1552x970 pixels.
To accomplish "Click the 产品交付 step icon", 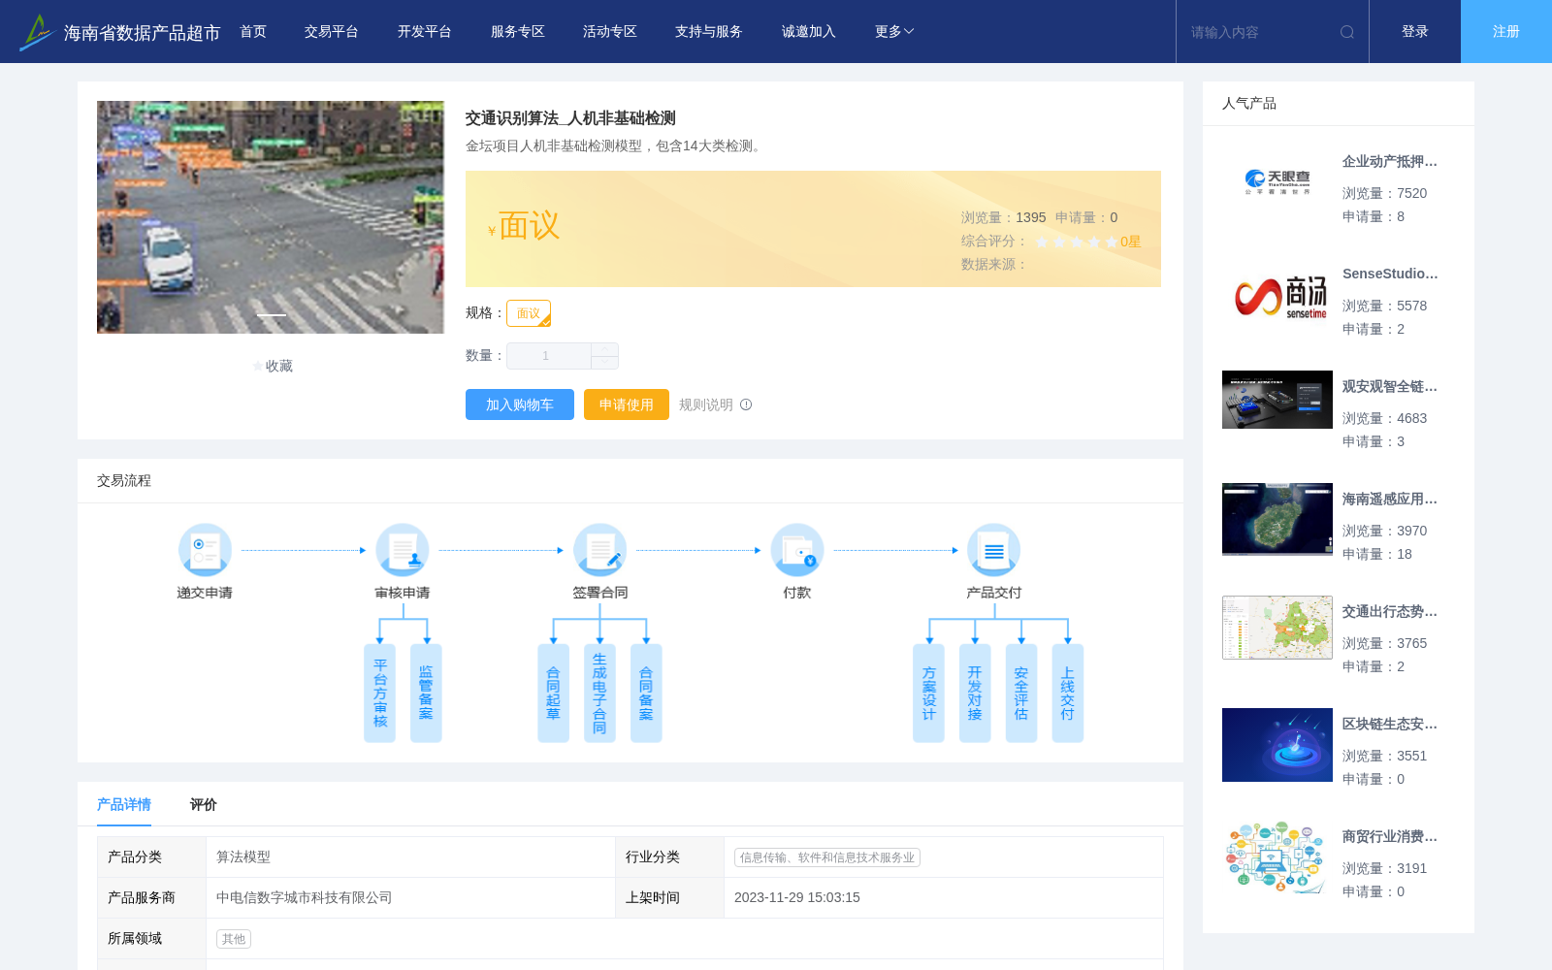I will coord(994,550).
